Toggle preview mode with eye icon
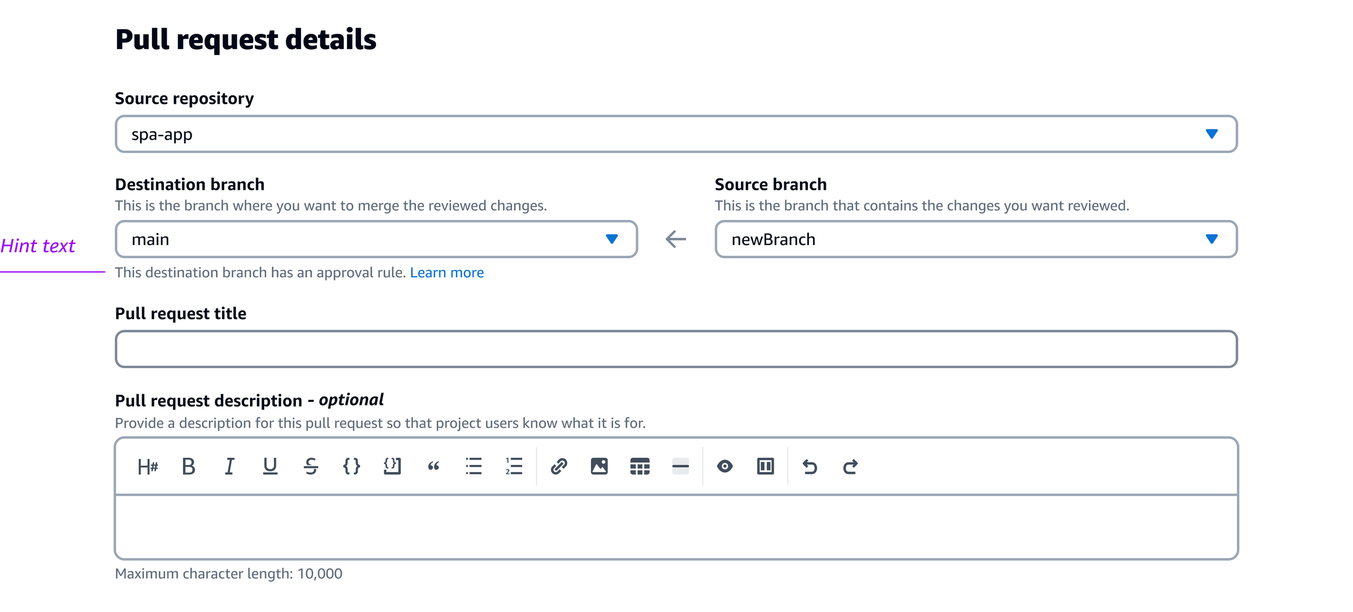The image size is (1353, 612). coord(725,466)
